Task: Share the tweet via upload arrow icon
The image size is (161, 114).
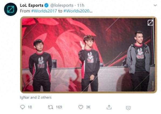Action: tap(109, 107)
